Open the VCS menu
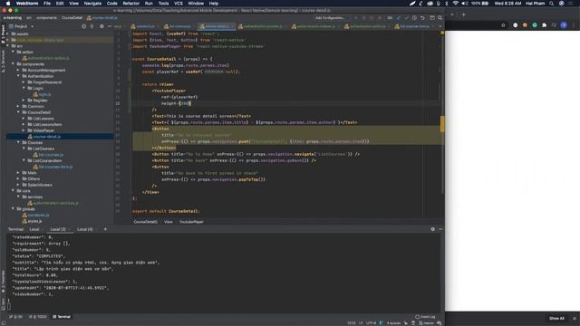The height and width of the screenshot is (326, 580). (179, 4)
